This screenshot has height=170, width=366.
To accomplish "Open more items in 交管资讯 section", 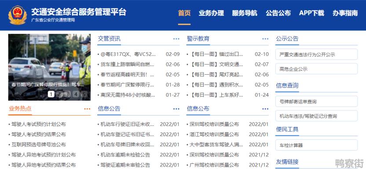I will pos(176,39).
